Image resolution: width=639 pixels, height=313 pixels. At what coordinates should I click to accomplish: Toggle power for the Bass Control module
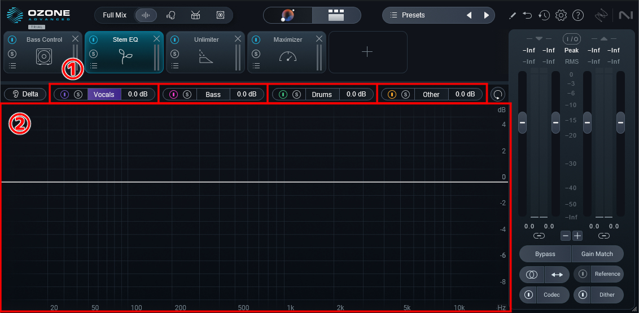coord(12,40)
